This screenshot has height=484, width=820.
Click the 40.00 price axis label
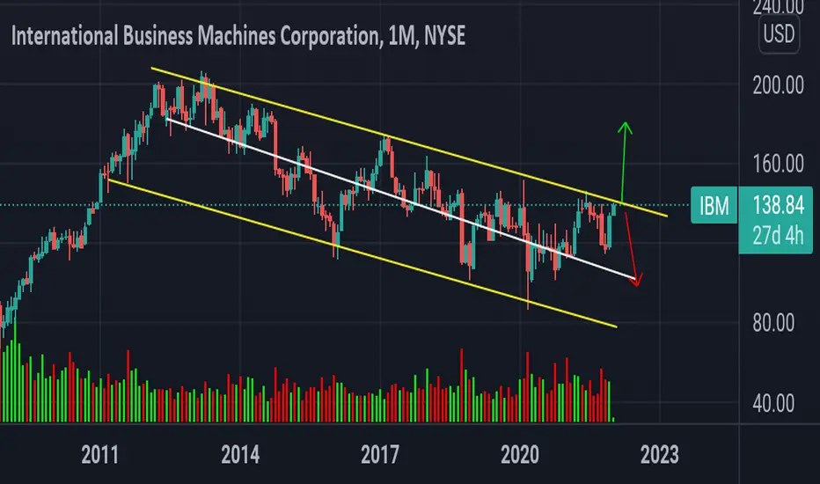pos(773,403)
